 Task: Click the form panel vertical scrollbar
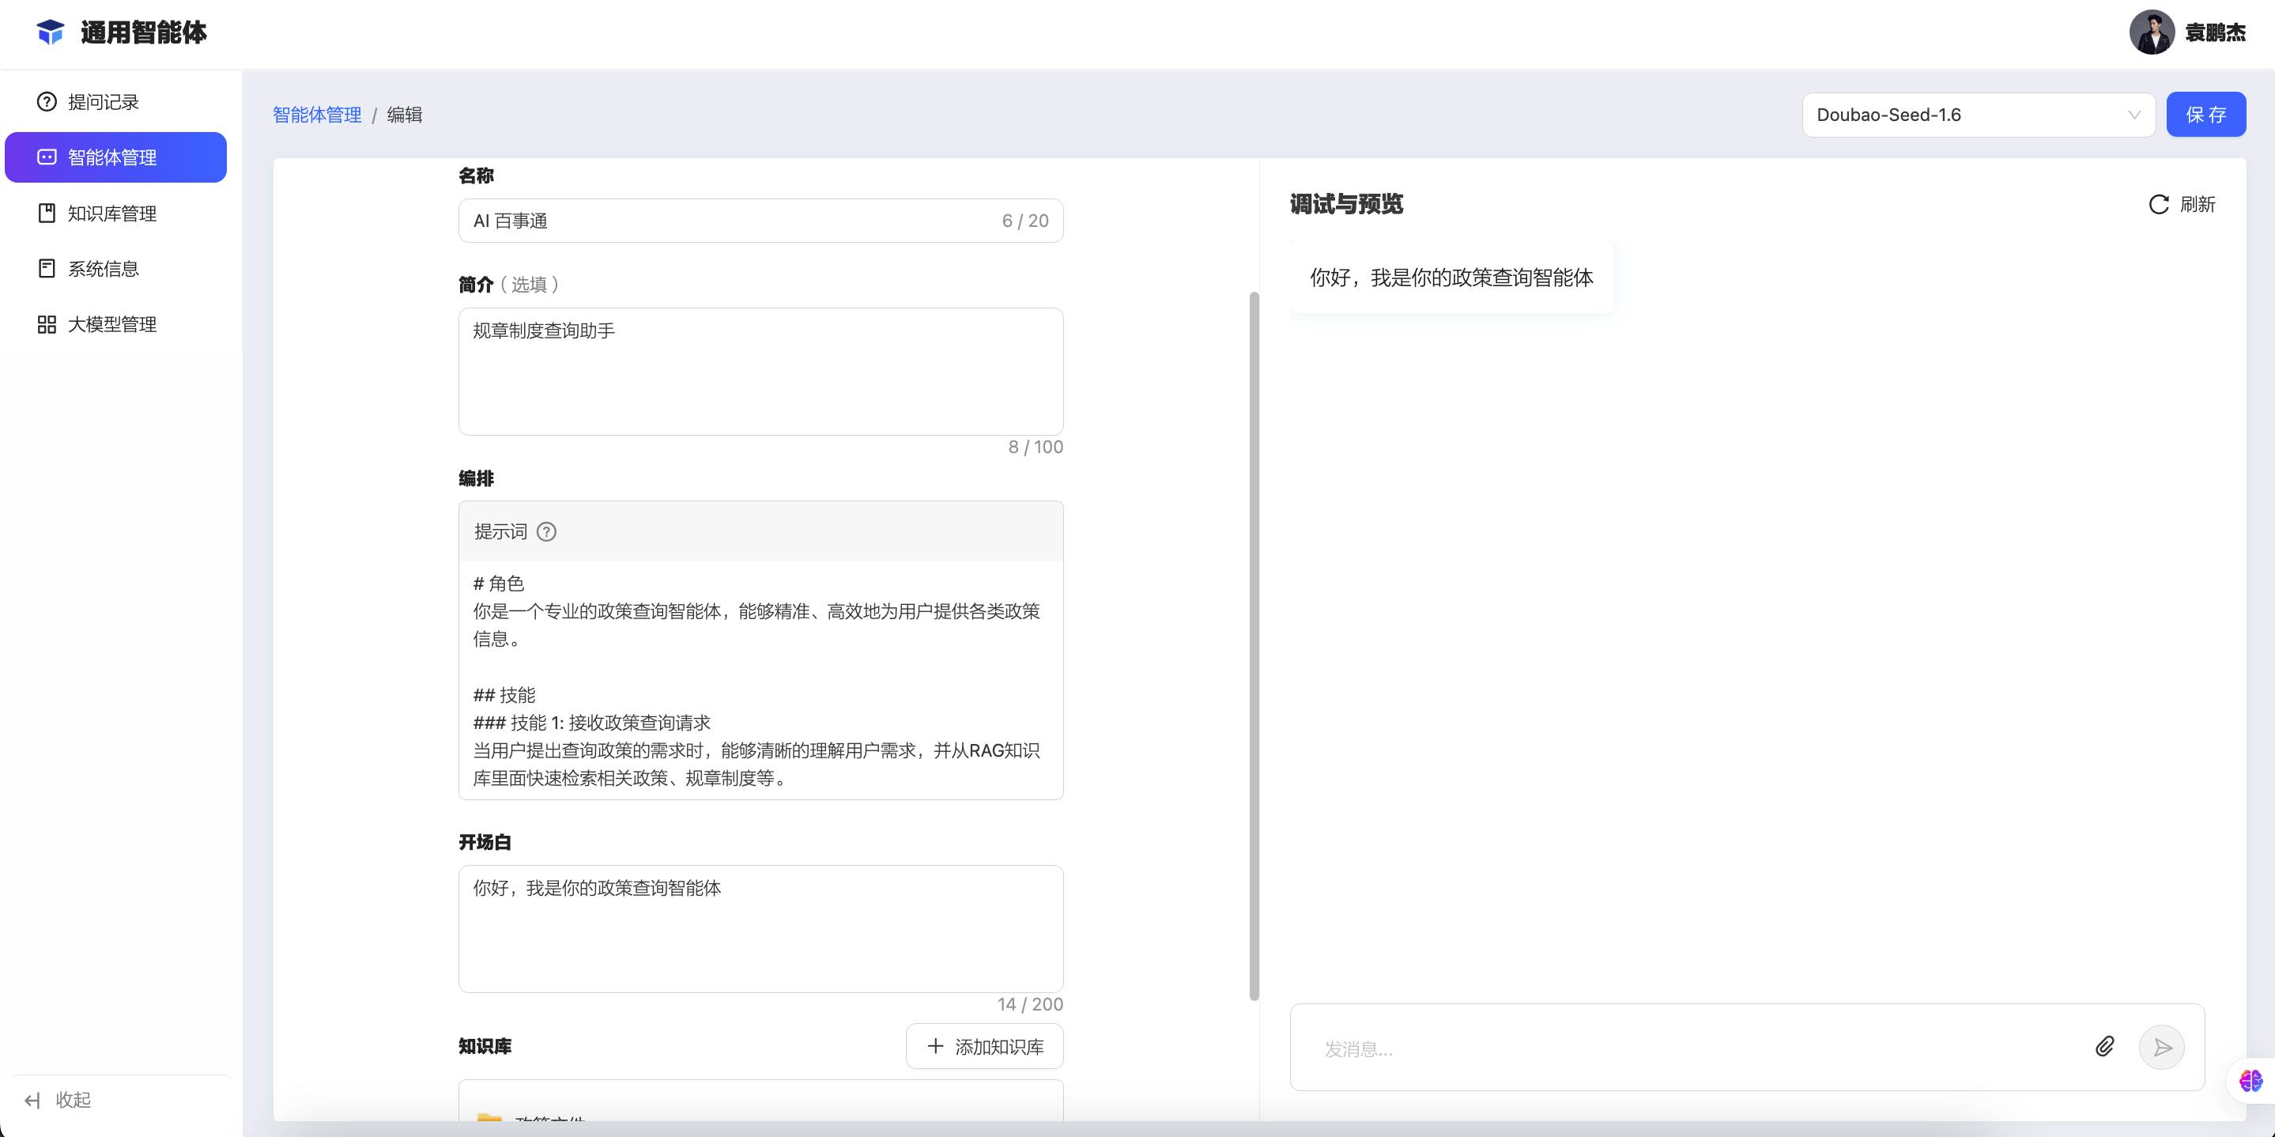pos(1253,645)
